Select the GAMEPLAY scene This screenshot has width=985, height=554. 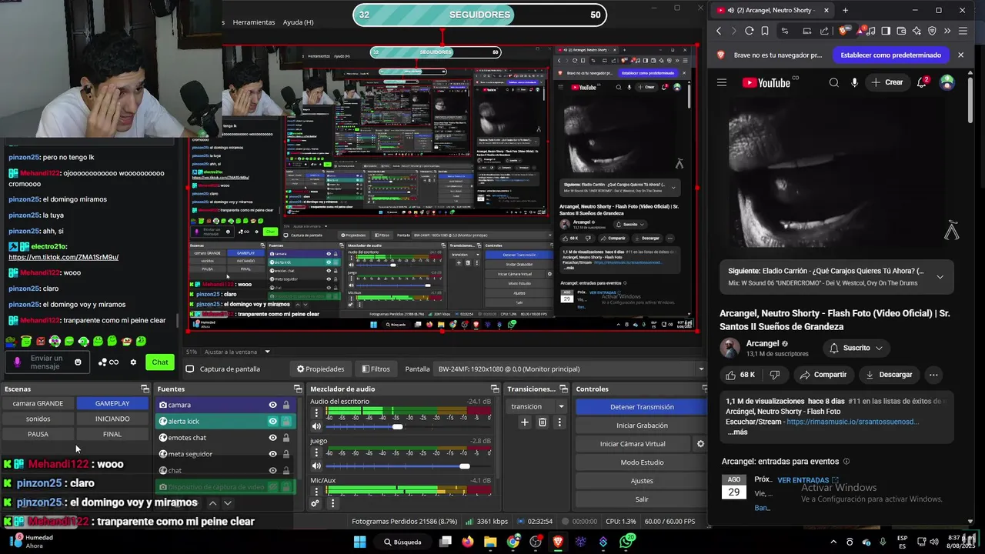click(112, 403)
